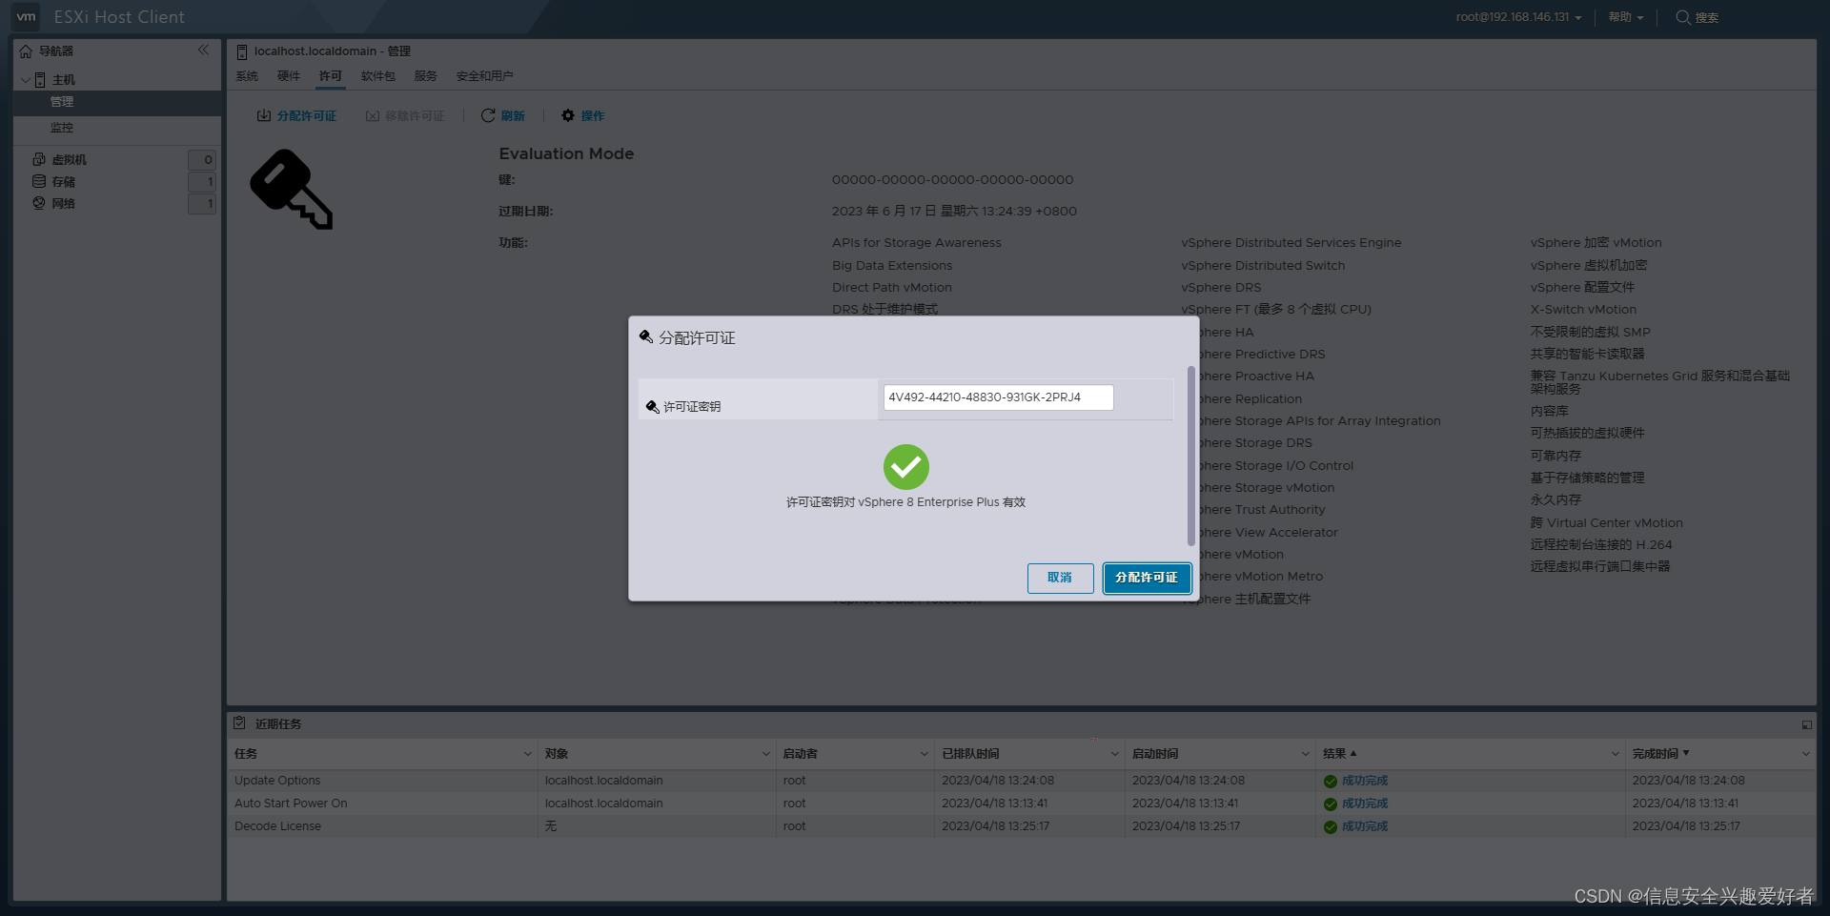This screenshot has width=1830, height=916.
Task: Click the assign license toolbar icon
Action: pyautogui.click(x=264, y=115)
